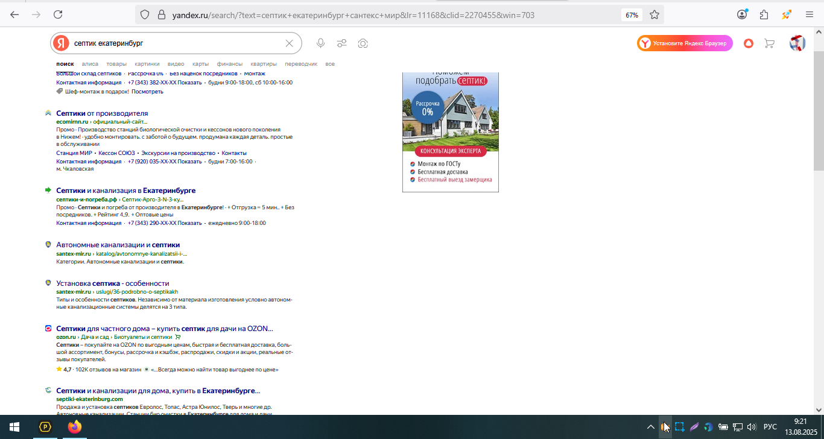This screenshot has width=824, height=439.
Task: Focus the Yandex search input field
Action: pos(177,43)
